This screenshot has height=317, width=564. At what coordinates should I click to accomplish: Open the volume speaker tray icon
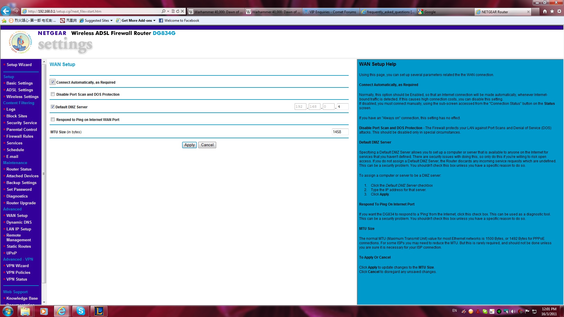[513, 311]
